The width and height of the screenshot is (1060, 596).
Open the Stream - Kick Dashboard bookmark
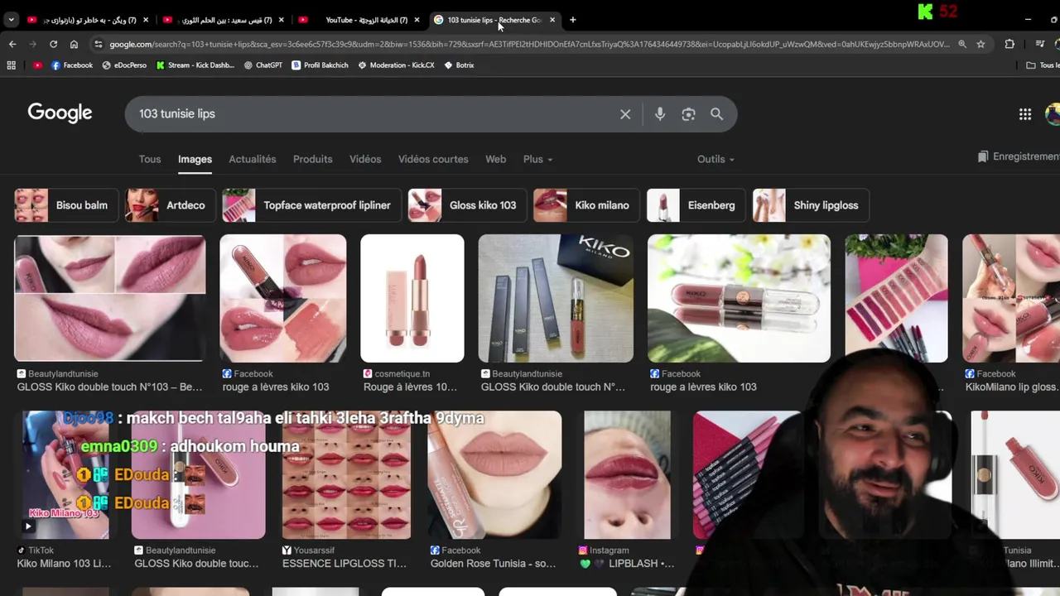point(195,65)
